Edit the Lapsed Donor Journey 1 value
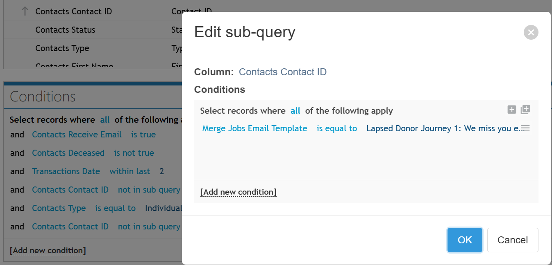 point(445,128)
